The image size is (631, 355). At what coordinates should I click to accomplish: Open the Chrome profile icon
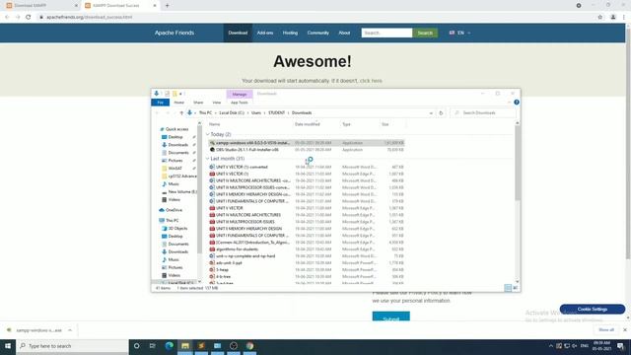click(x=613, y=17)
